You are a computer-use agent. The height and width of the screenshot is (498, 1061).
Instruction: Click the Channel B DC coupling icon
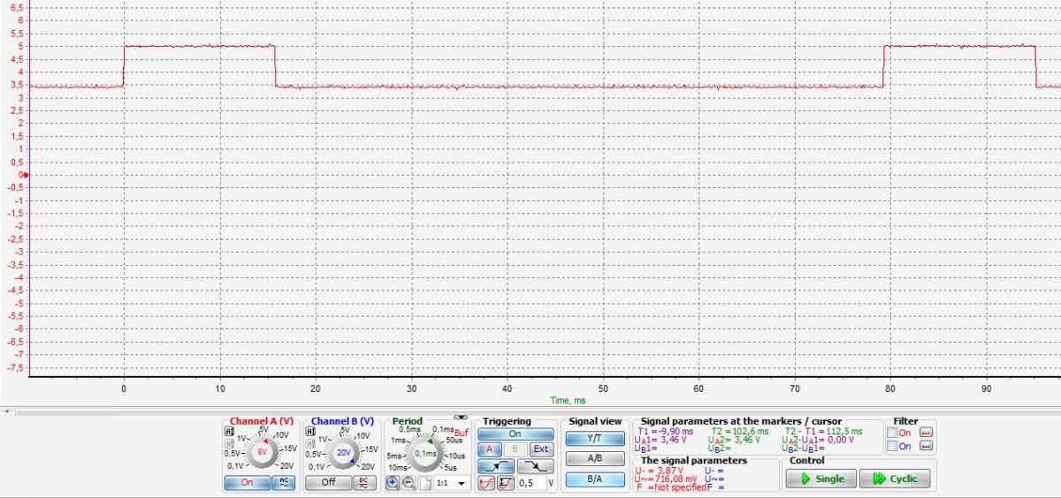point(364,483)
